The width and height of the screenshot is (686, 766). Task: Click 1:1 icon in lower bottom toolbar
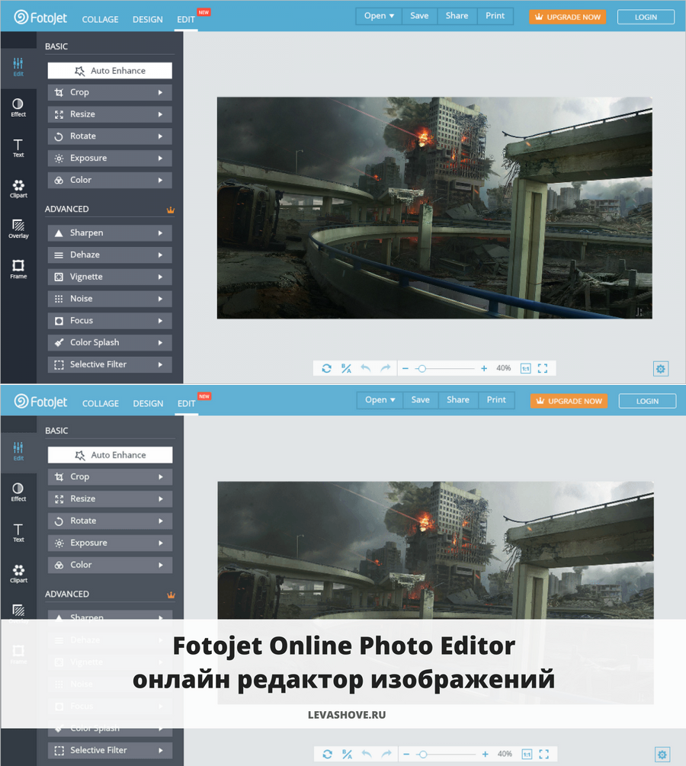pyautogui.click(x=527, y=755)
